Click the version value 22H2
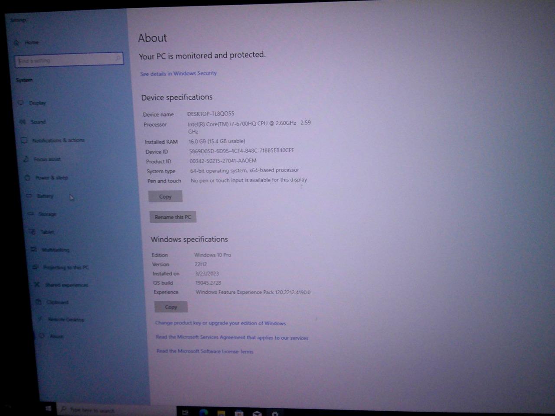The width and height of the screenshot is (555, 416). point(201,264)
